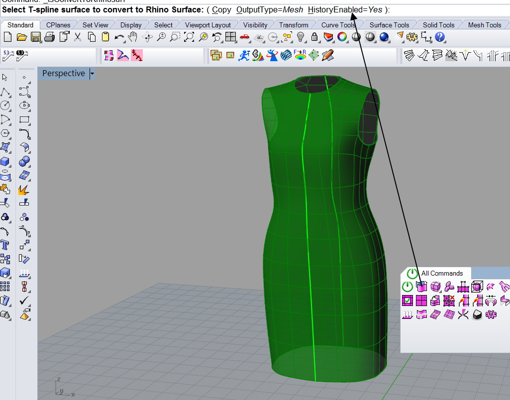Toggle T-Splines power button in All Commands
This screenshot has width=510, height=400.
click(x=407, y=287)
